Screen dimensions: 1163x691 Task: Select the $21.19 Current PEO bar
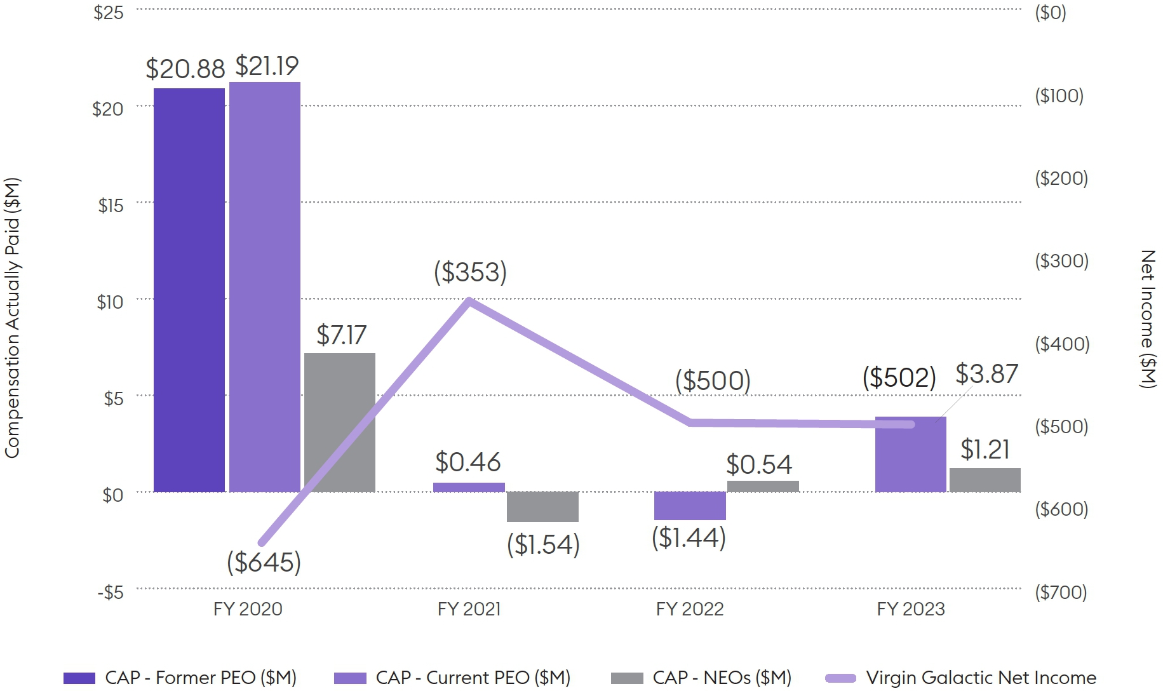pyautogui.click(x=265, y=286)
